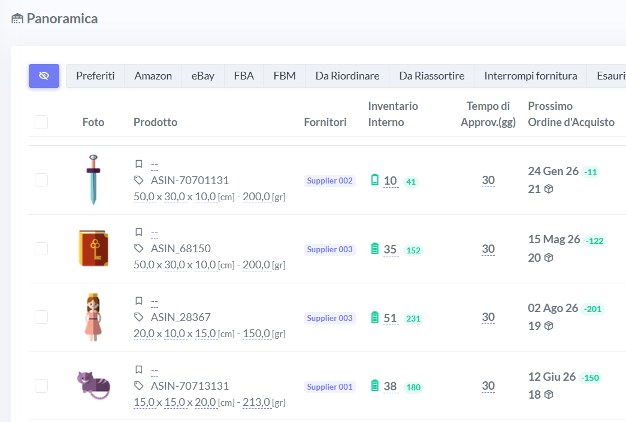This screenshot has height=422, width=626.
Task: Click the bookmark icon in the cat row
Action: 138,369
